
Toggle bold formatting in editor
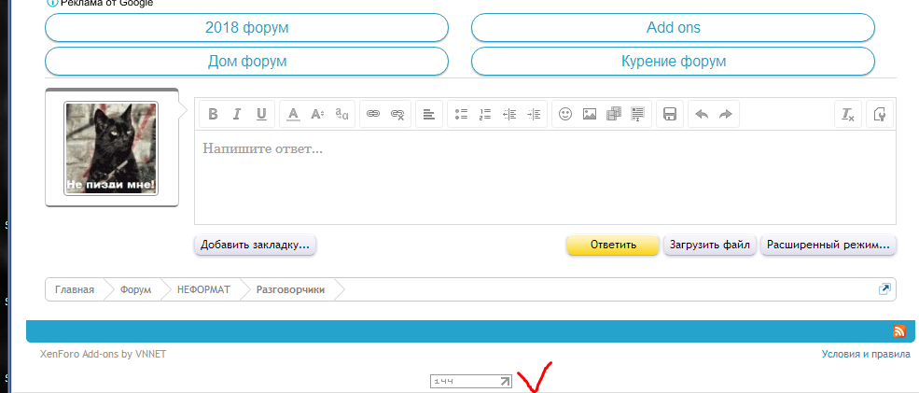[213, 114]
